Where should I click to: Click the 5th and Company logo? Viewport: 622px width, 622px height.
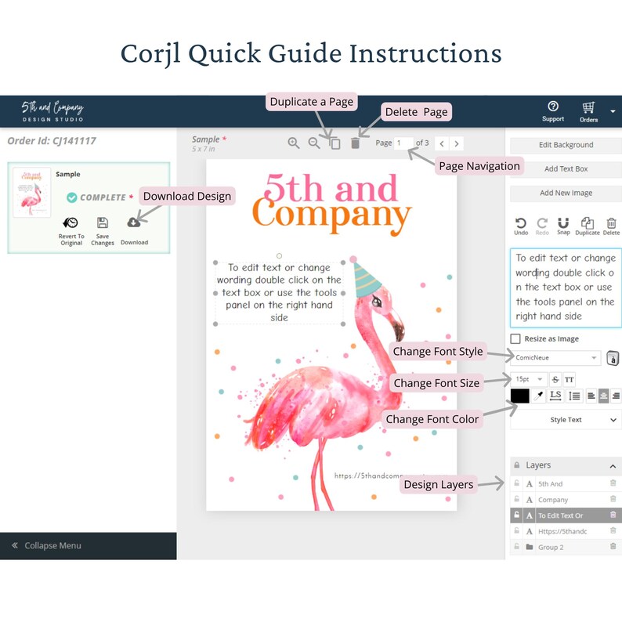52,111
